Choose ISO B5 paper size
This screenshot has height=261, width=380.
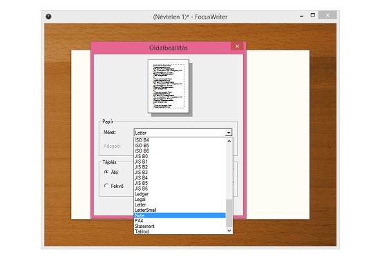click(180, 146)
